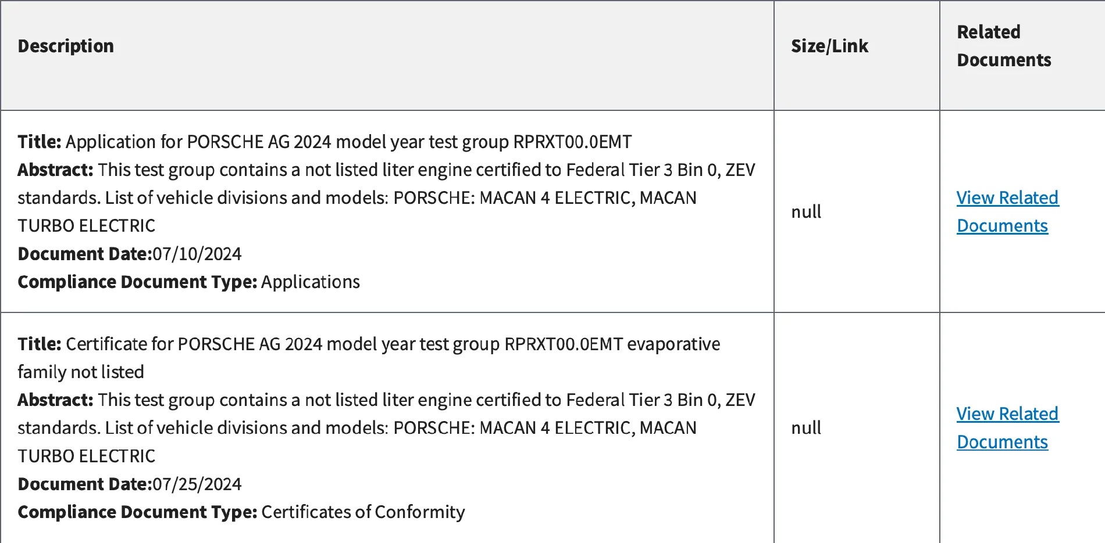Viewport: 1105px width, 543px height.
Task: Click the MACAN TURBO ELECTRIC text
Action: pyautogui.click(x=86, y=225)
